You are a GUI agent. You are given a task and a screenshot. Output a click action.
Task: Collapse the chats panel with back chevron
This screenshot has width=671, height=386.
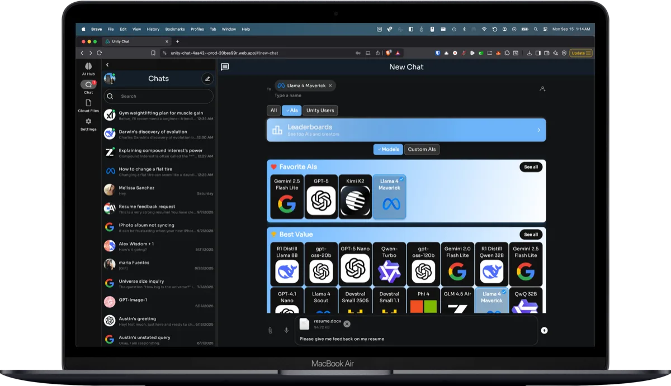coord(107,65)
